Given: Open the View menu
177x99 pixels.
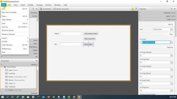Looking at the screenshot, I should [x=16, y=5].
